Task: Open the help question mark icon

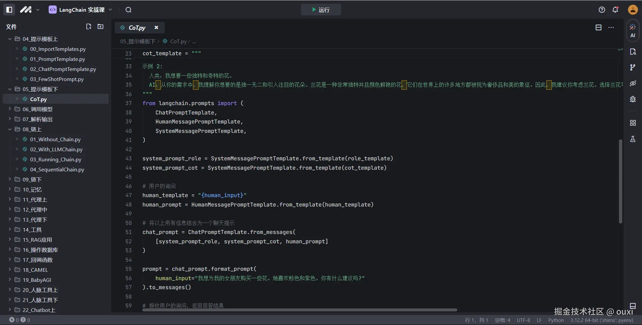Action: point(602,10)
